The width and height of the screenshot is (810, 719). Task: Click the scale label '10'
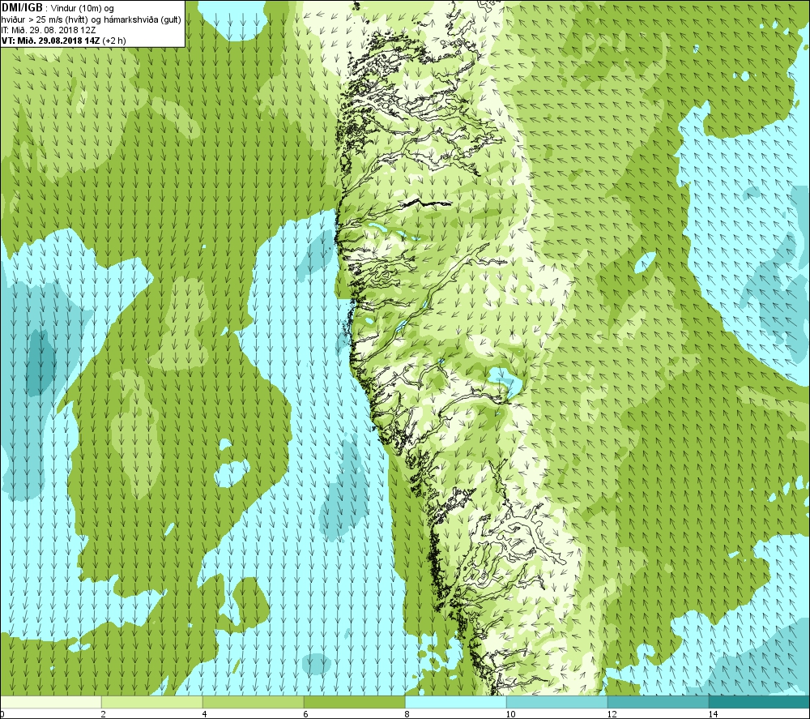510,714
